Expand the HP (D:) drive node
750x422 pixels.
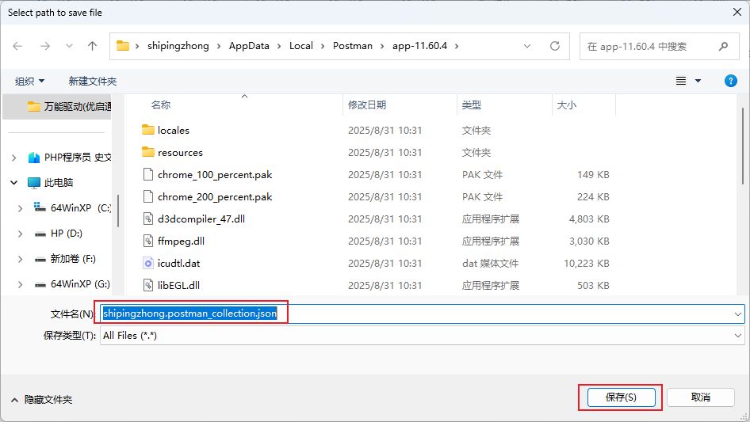20,234
